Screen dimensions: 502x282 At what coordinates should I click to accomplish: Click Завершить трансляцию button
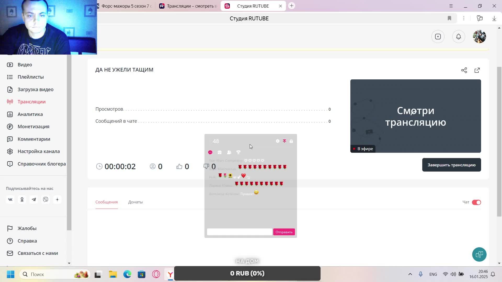[452, 165]
